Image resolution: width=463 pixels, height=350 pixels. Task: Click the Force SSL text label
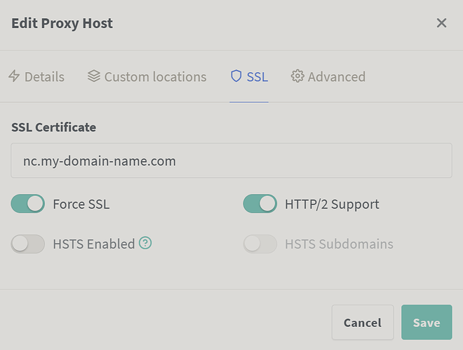[81, 204]
